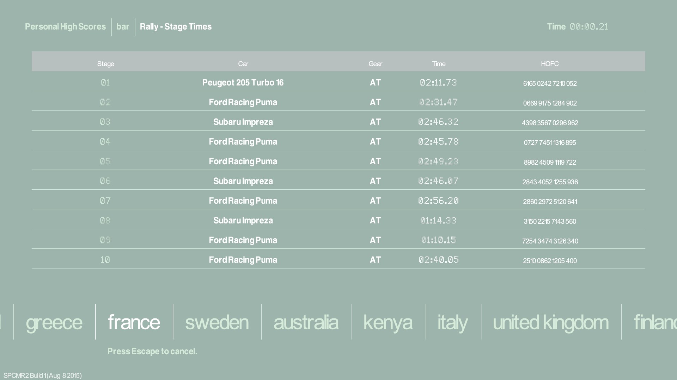Open the australia stage times
This screenshot has height=380, width=677.
[306, 322]
